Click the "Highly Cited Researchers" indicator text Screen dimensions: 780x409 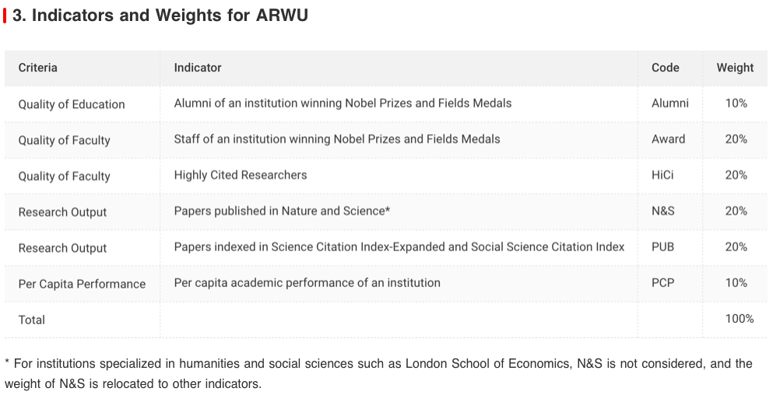pos(241,175)
